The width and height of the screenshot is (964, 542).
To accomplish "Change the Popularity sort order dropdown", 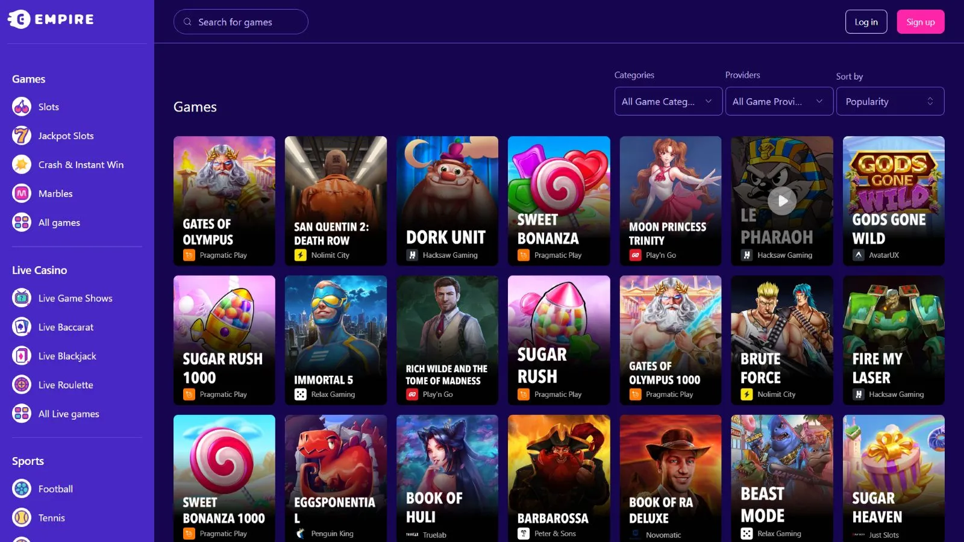I will (x=889, y=101).
